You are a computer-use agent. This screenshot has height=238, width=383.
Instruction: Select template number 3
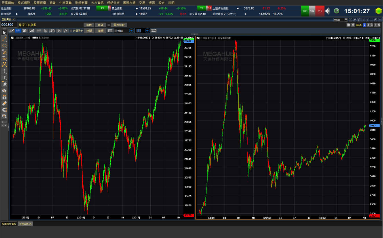pos(372,25)
